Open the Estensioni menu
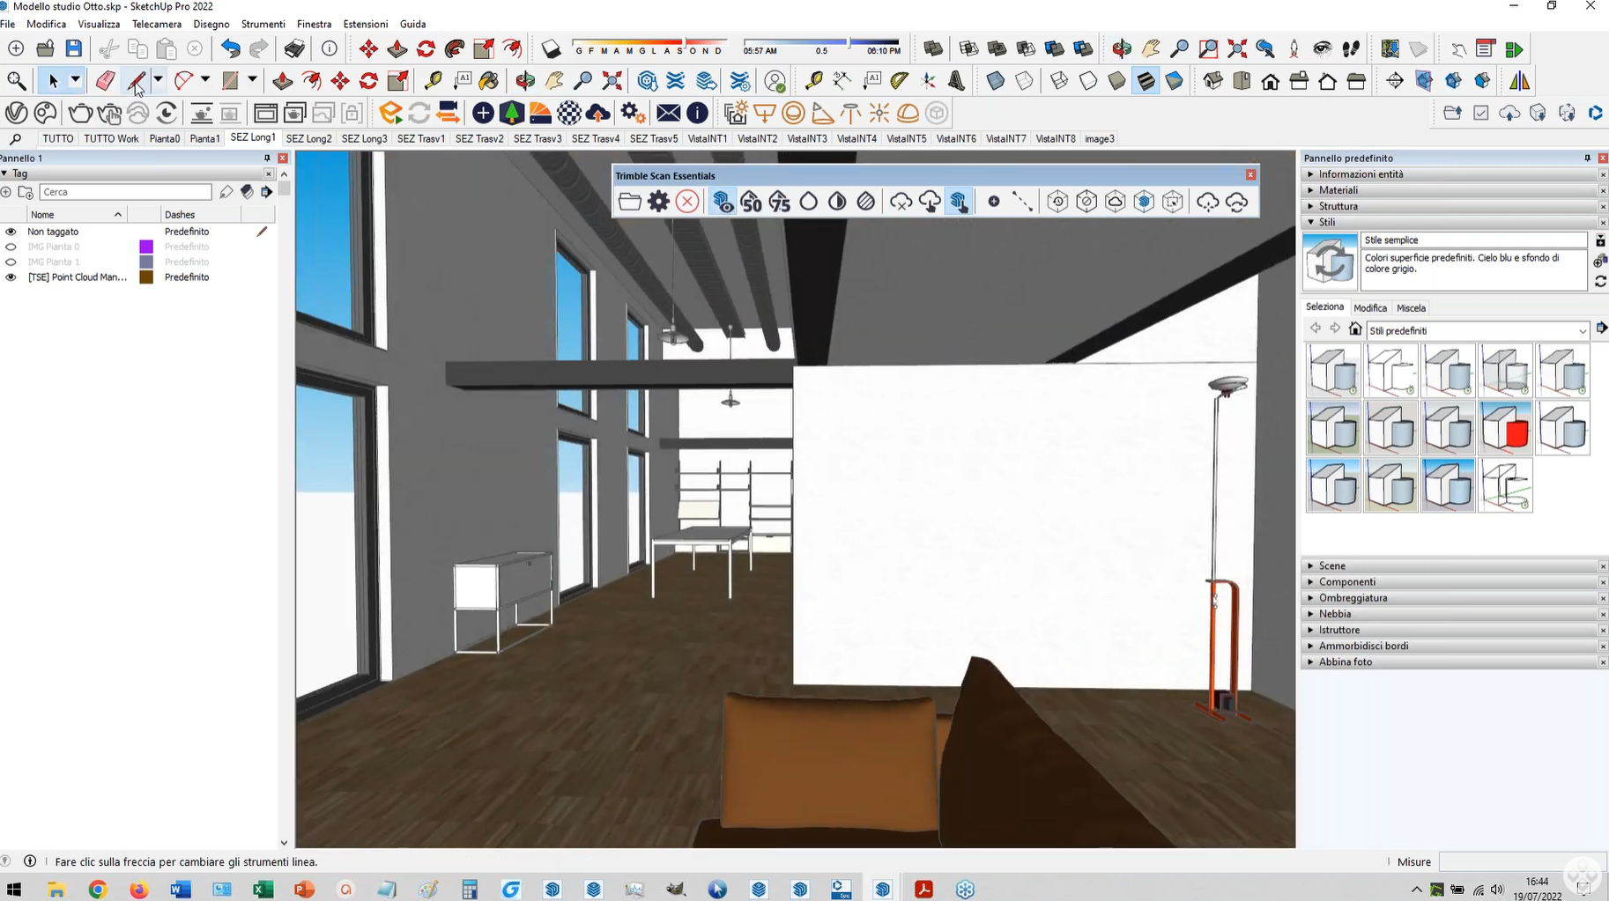This screenshot has height=901, width=1609. click(x=365, y=24)
